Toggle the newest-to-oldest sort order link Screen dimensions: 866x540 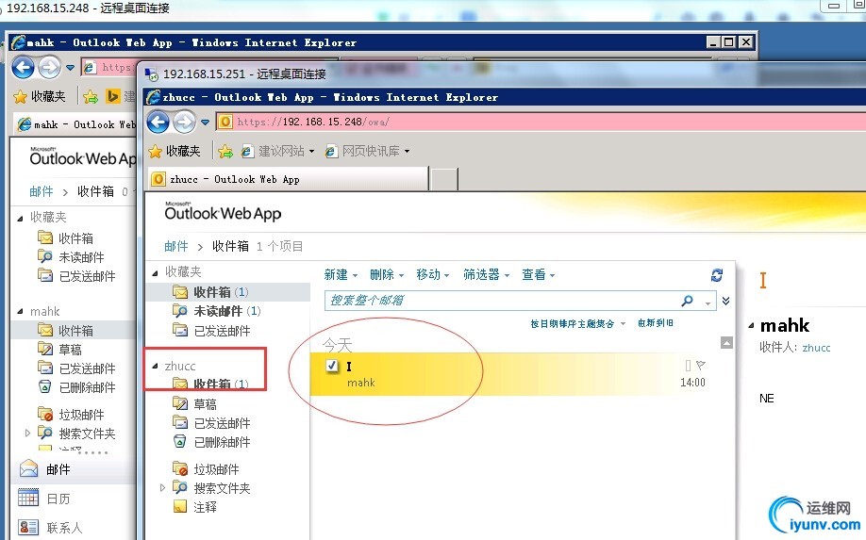point(655,323)
